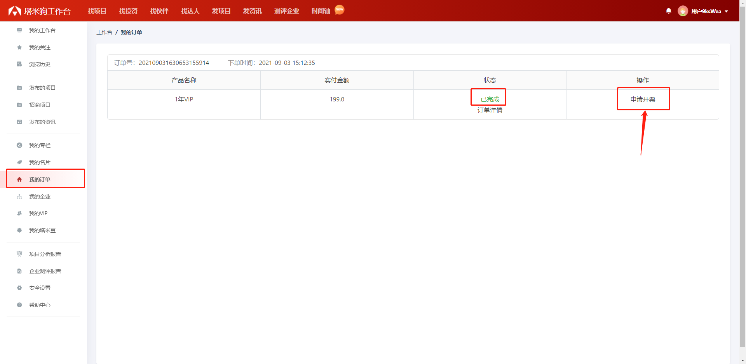Click the 塔米狗工作台 logo icon

click(x=15, y=11)
